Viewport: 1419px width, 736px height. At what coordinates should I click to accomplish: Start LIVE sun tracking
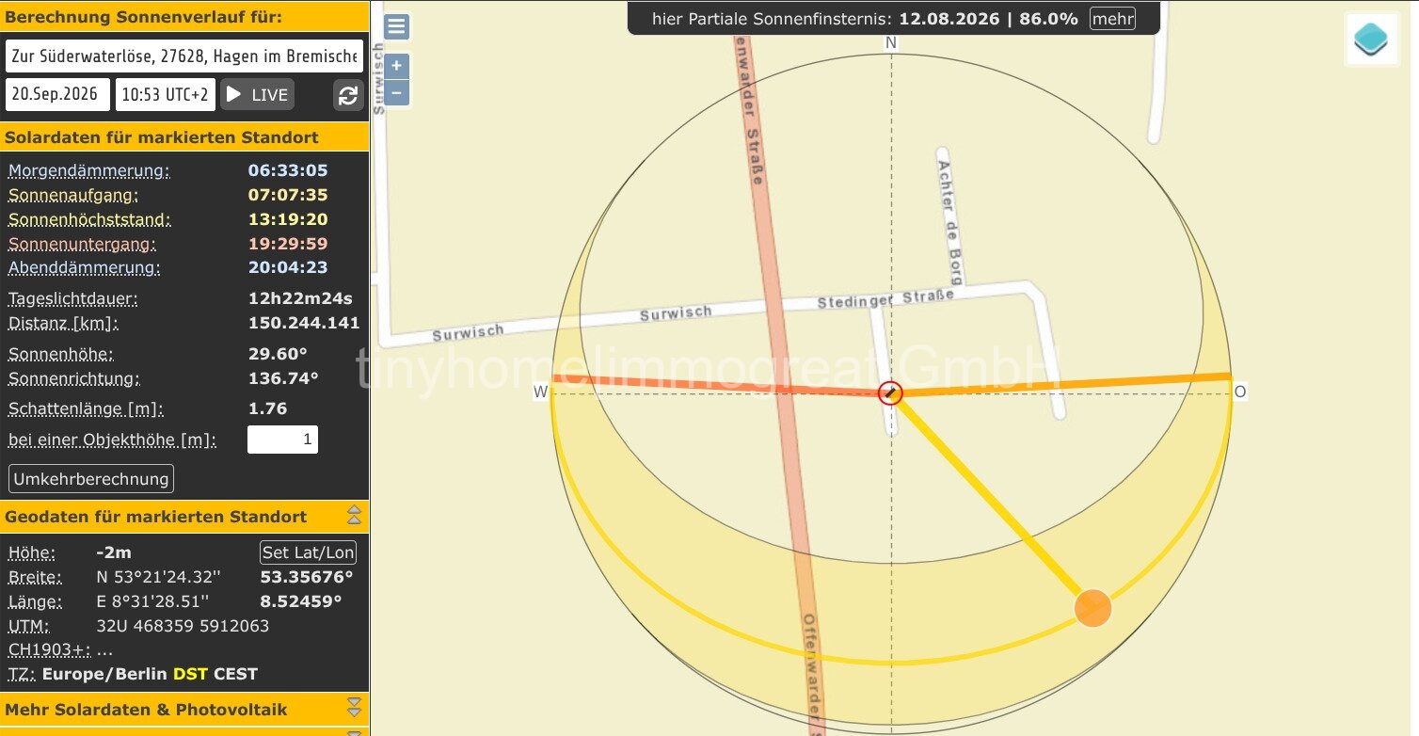pyautogui.click(x=257, y=95)
